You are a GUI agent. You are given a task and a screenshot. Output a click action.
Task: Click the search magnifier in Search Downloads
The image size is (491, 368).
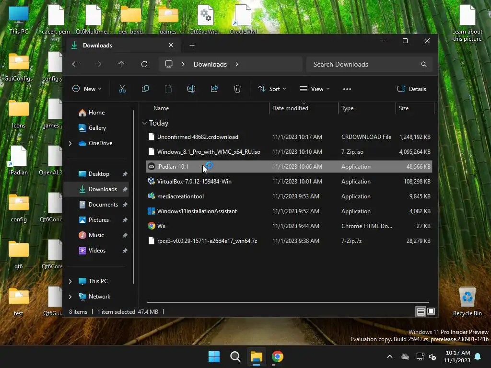pos(424,64)
